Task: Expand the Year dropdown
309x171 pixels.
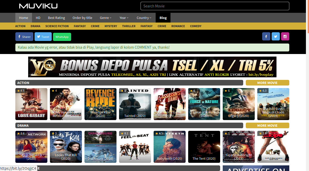Action: click(124, 18)
